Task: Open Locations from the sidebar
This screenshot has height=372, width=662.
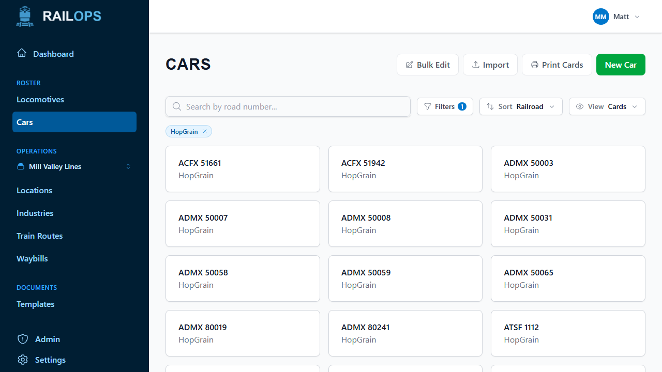Action: pyautogui.click(x=34, y=190)
